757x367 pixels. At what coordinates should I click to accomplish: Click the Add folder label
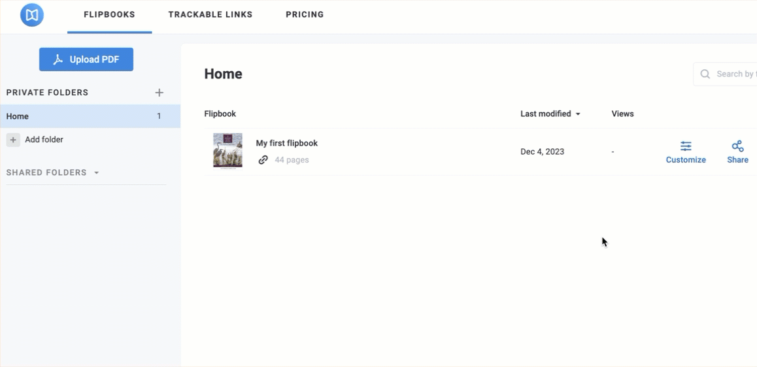point(44,140)
